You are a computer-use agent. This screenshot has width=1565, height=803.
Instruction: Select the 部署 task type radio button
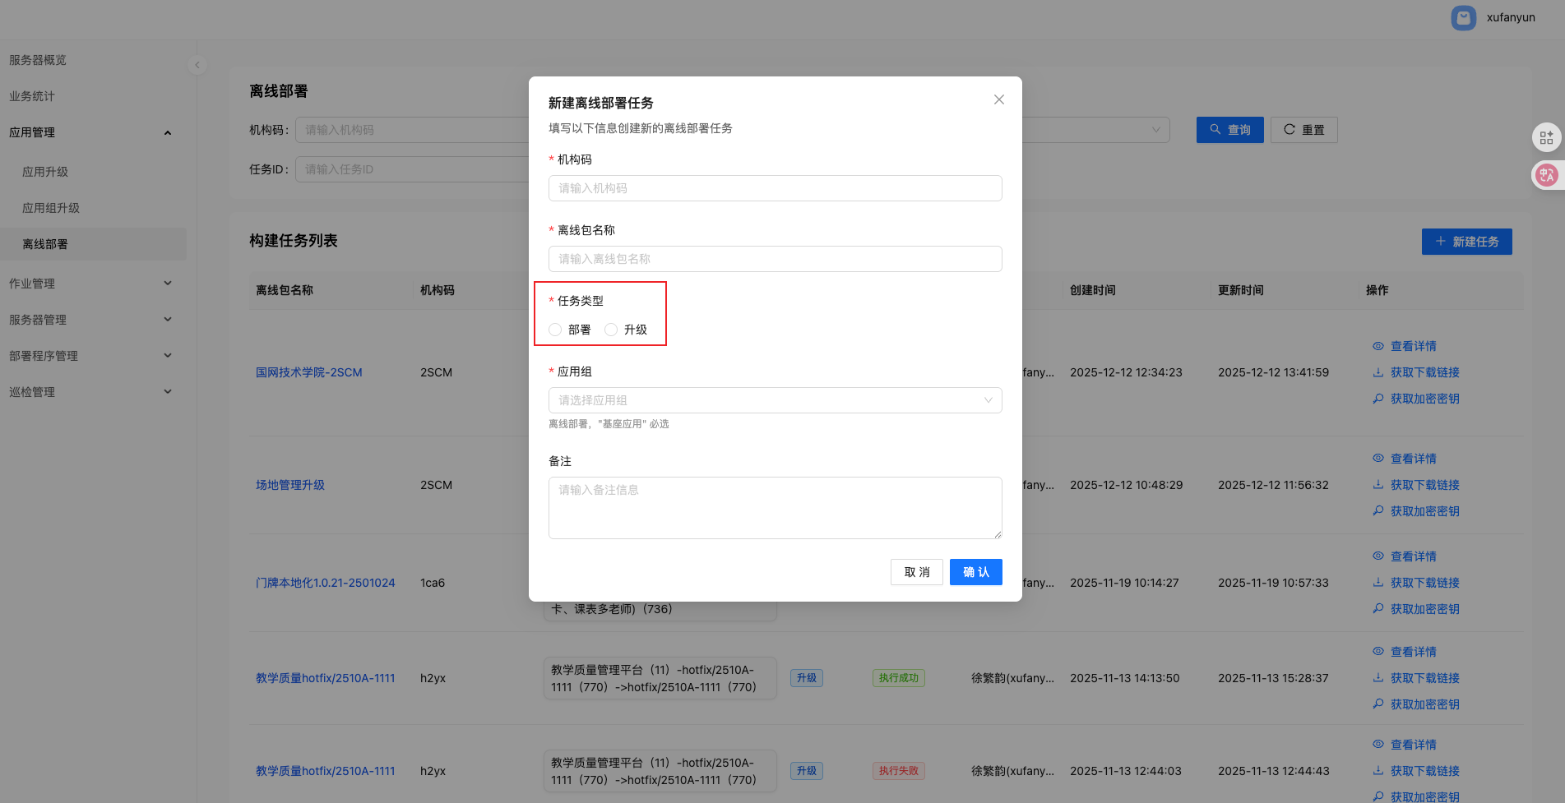click(x=555, y=330)
